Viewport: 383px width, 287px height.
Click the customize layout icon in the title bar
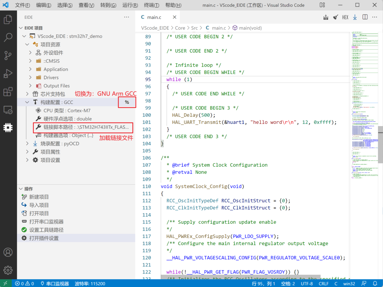[322, 5]
